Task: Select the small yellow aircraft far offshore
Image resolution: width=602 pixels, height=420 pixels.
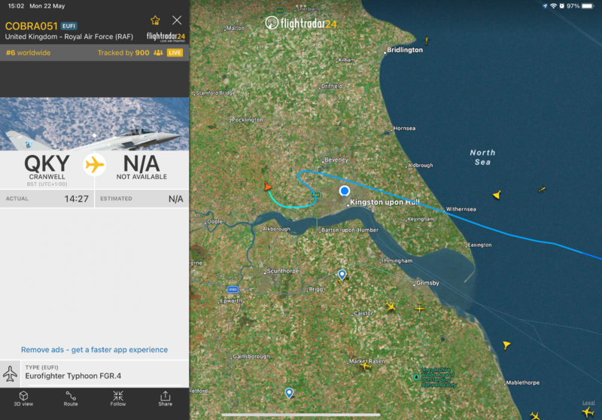Action: pos(542,189)
